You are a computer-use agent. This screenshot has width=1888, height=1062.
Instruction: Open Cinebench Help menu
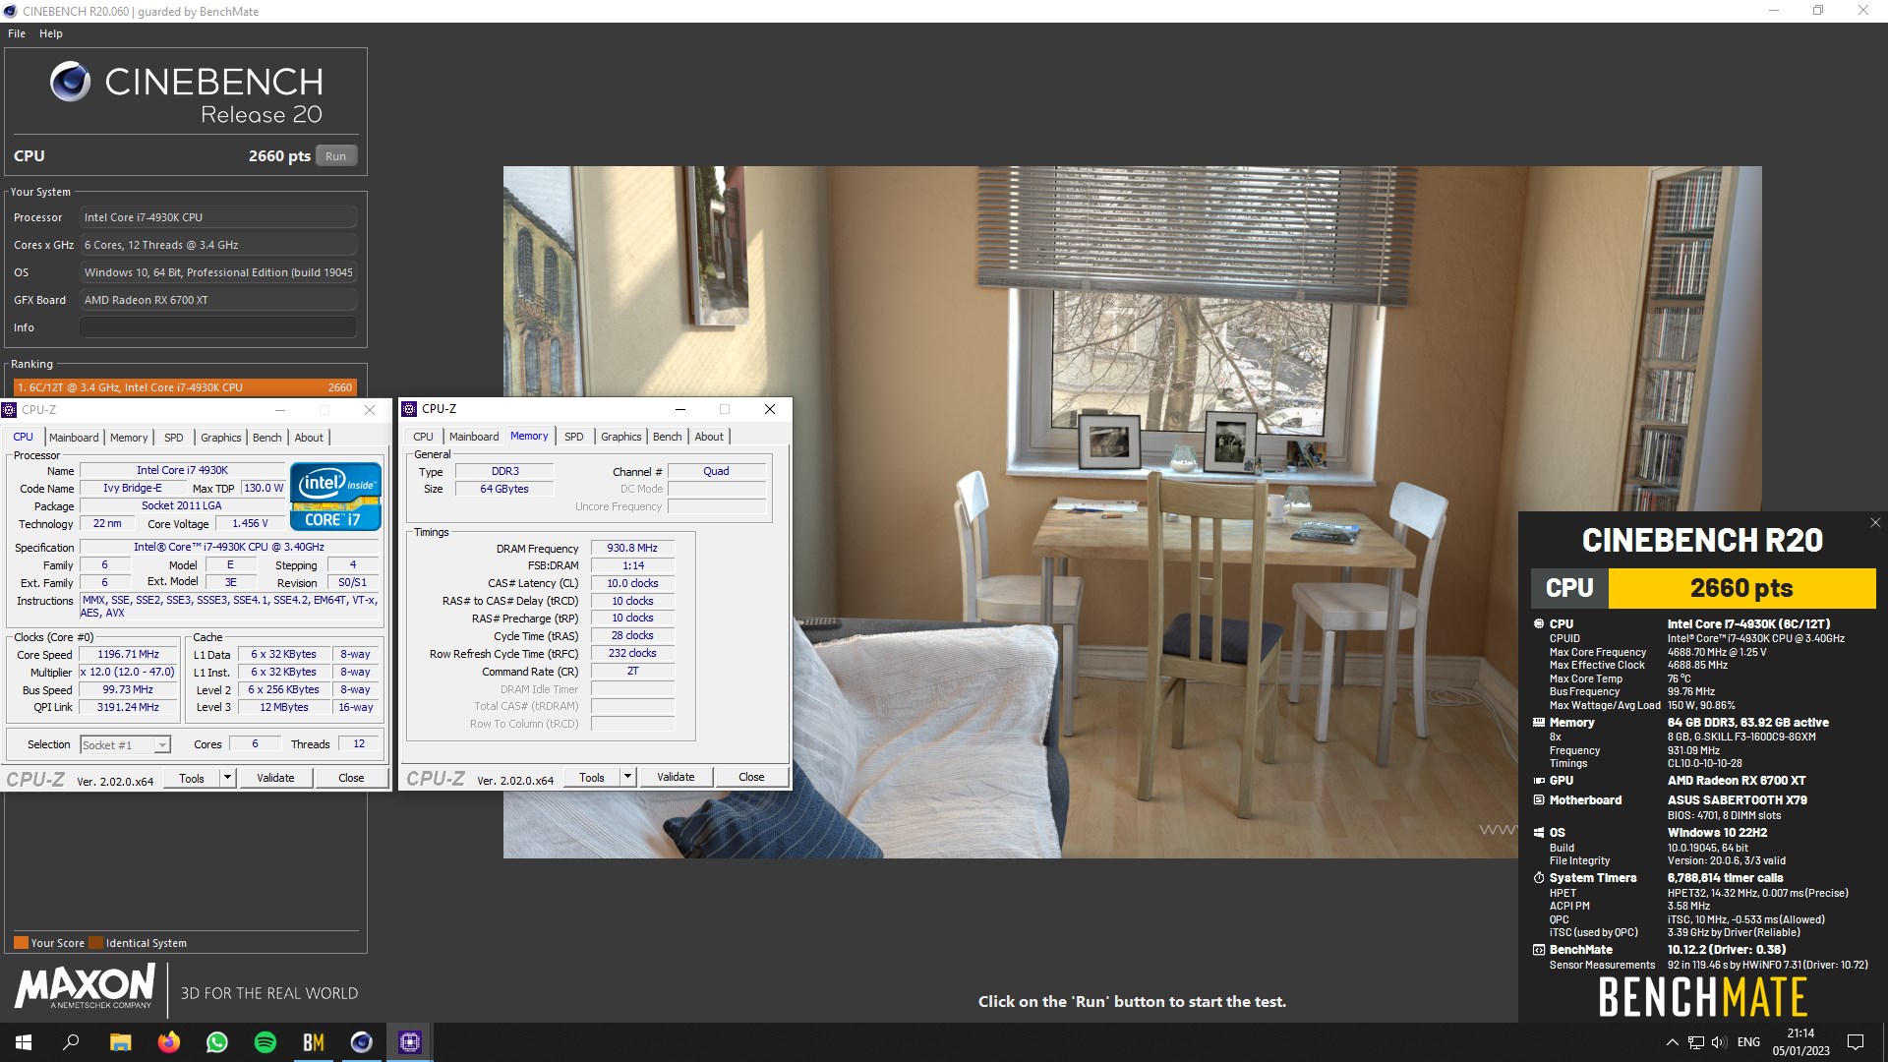(x=51, y=33)
